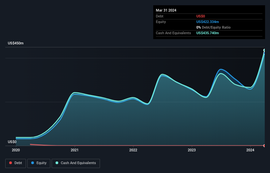Viewport: 270px width, 173px height.
Task: Click the Mar 31 2024 tooltip date
Action: (166, 10)
